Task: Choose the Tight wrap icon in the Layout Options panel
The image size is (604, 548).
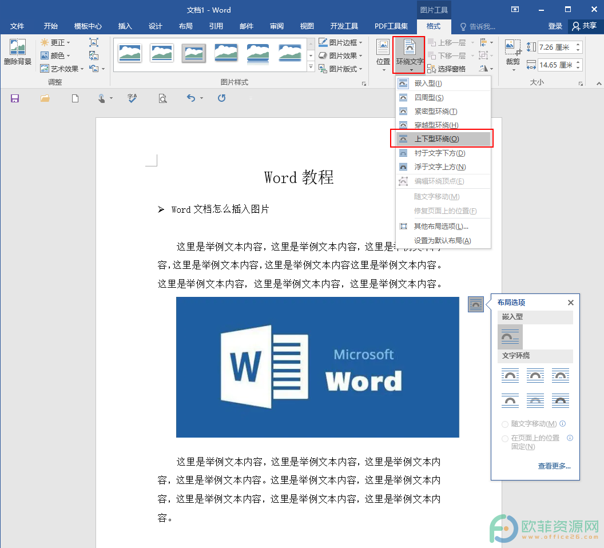Action: 535,375
